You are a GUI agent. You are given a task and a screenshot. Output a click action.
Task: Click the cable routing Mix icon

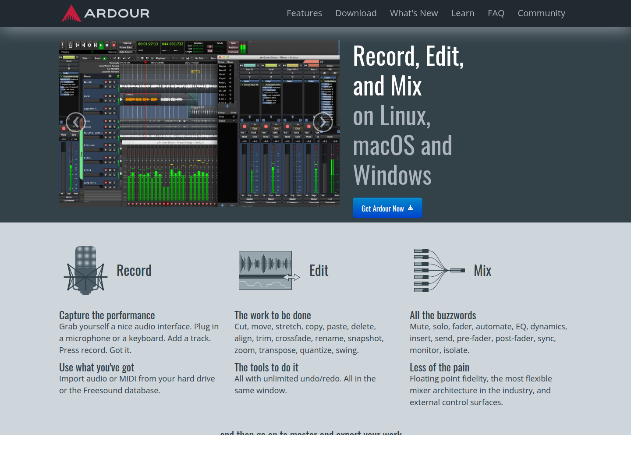(x=440, y=270)
